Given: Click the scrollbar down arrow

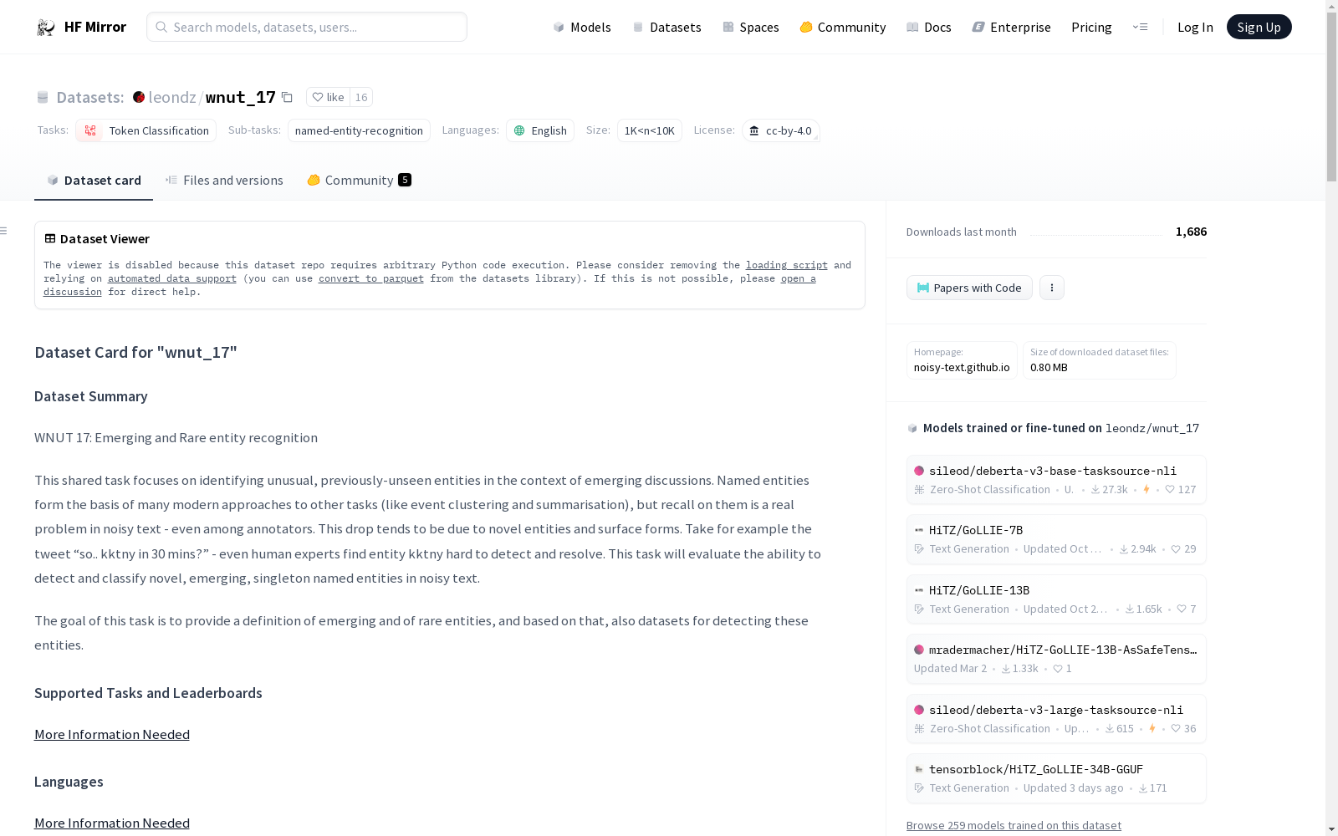Looking at the screenshot, I should [x=1331, y=828].
